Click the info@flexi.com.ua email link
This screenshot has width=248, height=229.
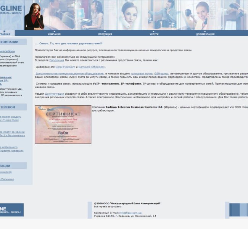130,213
